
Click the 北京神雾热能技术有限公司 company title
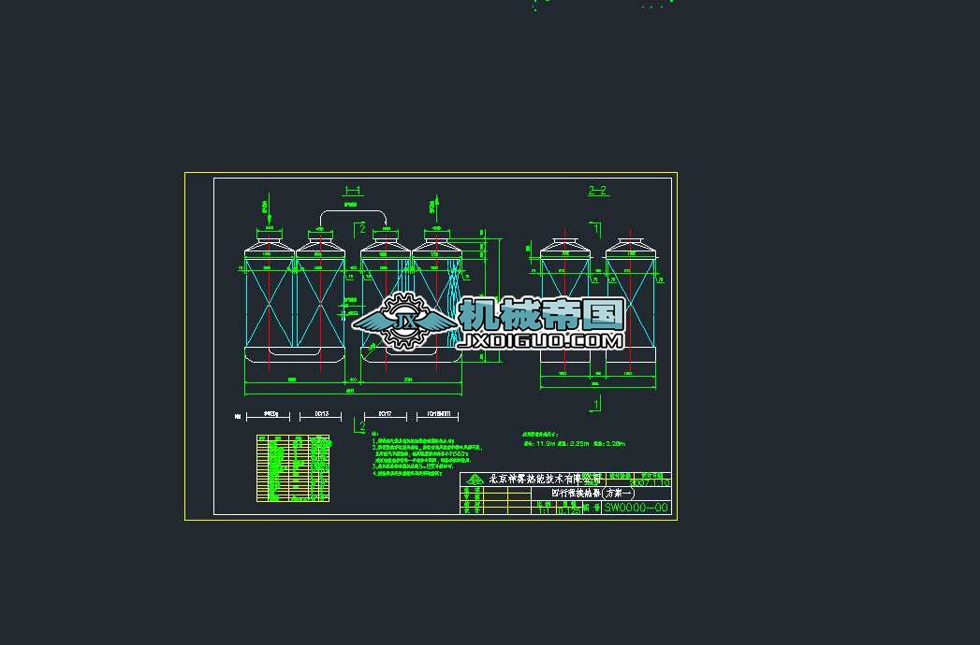545,479
